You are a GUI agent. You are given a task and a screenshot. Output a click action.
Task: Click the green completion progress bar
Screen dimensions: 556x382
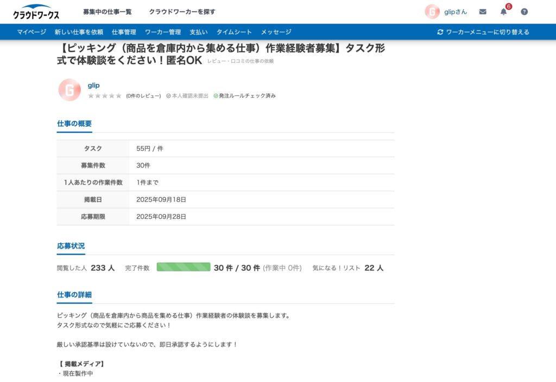(x=184, y=267)
